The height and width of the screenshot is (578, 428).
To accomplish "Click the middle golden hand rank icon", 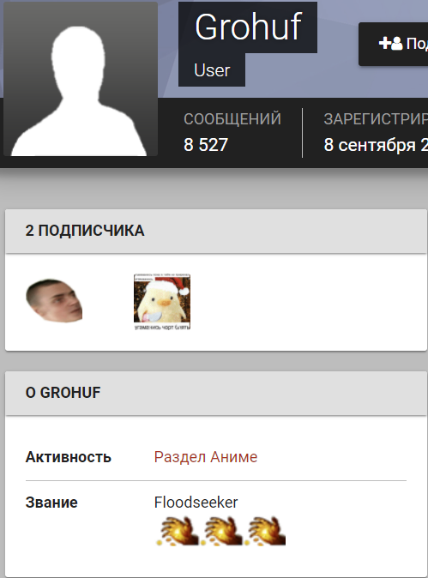I will tap(220, 531).
